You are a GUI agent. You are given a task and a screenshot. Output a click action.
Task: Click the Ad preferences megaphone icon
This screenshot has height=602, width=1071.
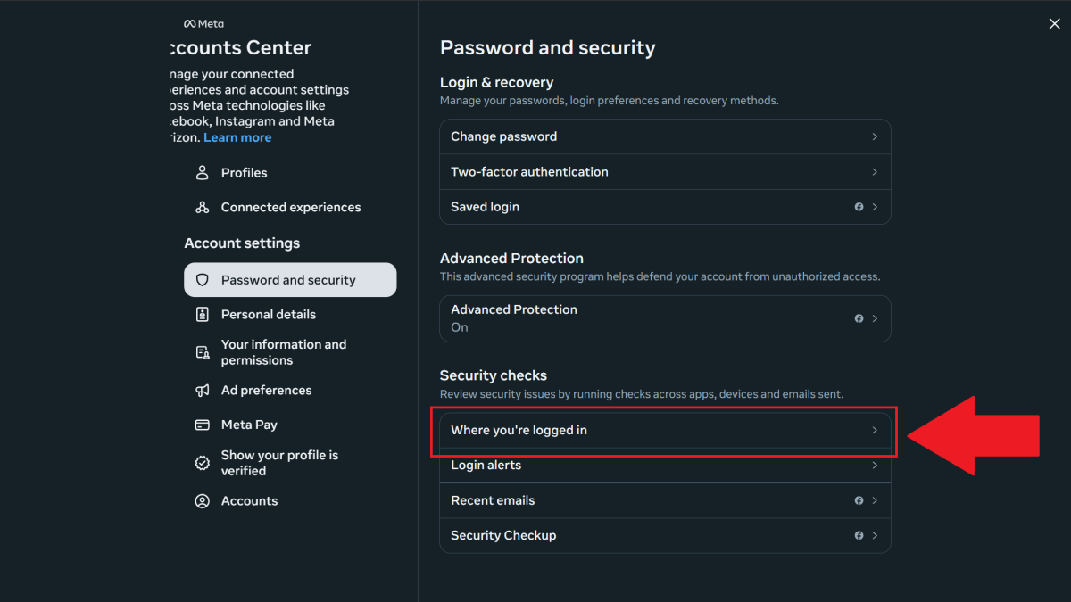[202, 391]
